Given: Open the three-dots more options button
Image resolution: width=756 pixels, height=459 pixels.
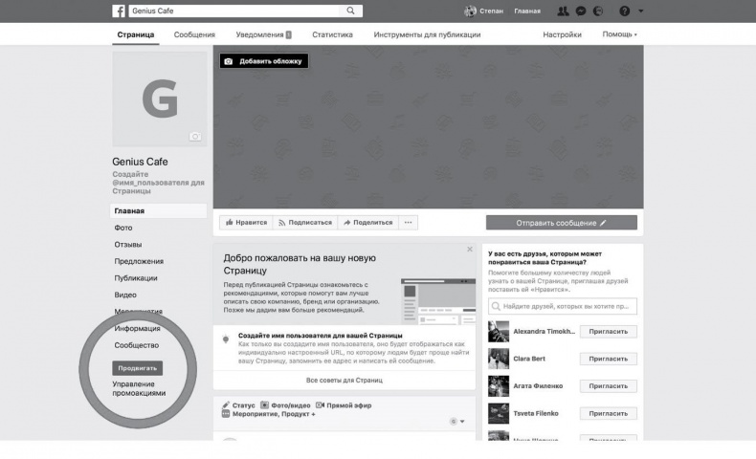Looking at the screenshot, I should (x=409, y=223).
